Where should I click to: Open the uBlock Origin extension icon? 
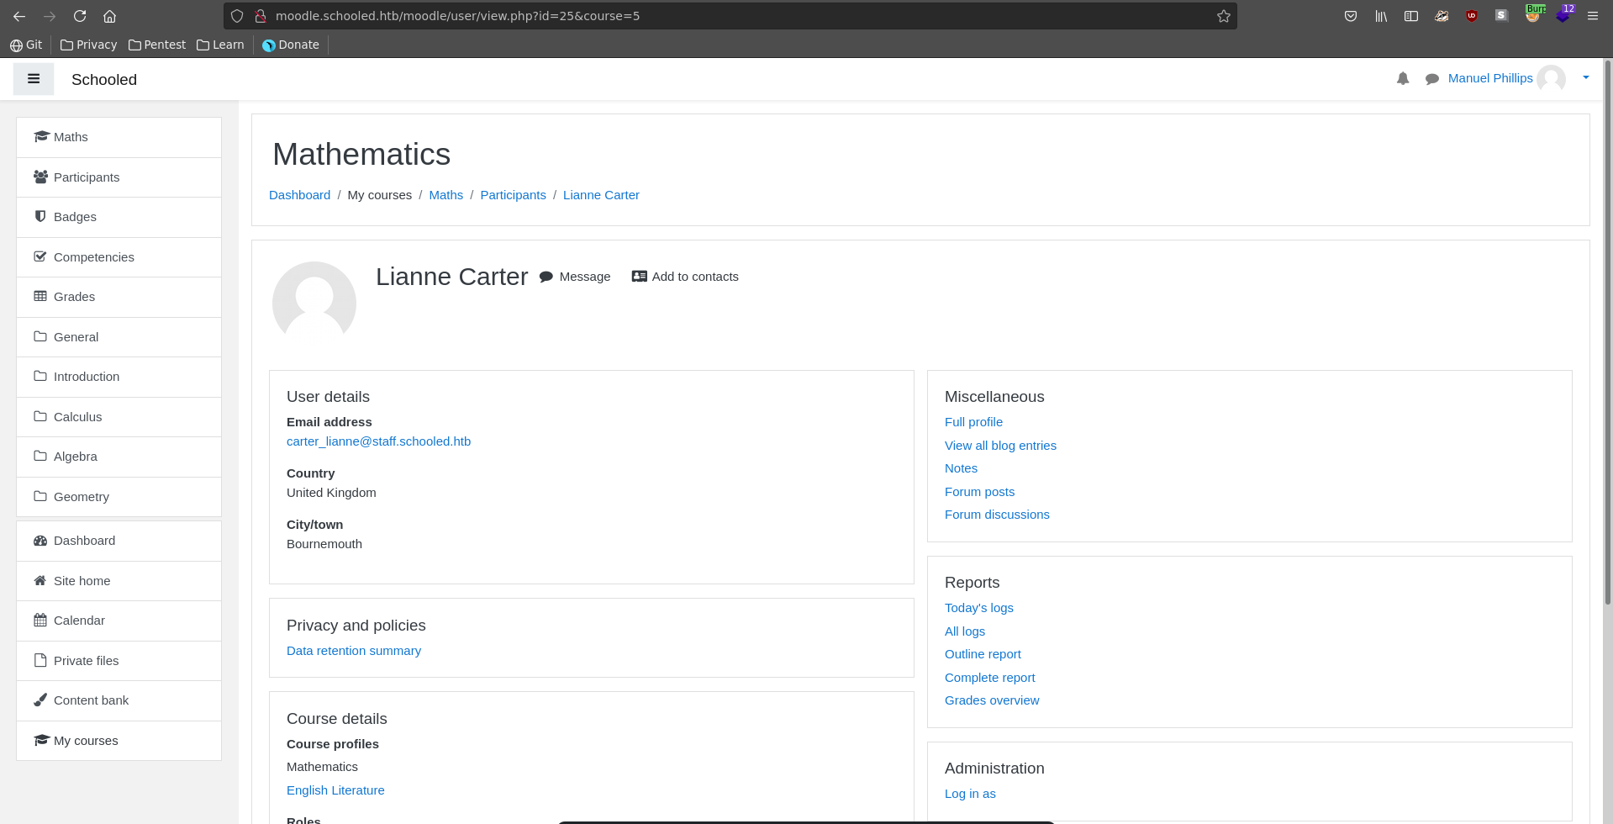[1471, 16]
